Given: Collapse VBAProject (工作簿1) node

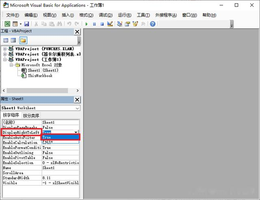Looking at the screenshot, I should tap(5, 60).
